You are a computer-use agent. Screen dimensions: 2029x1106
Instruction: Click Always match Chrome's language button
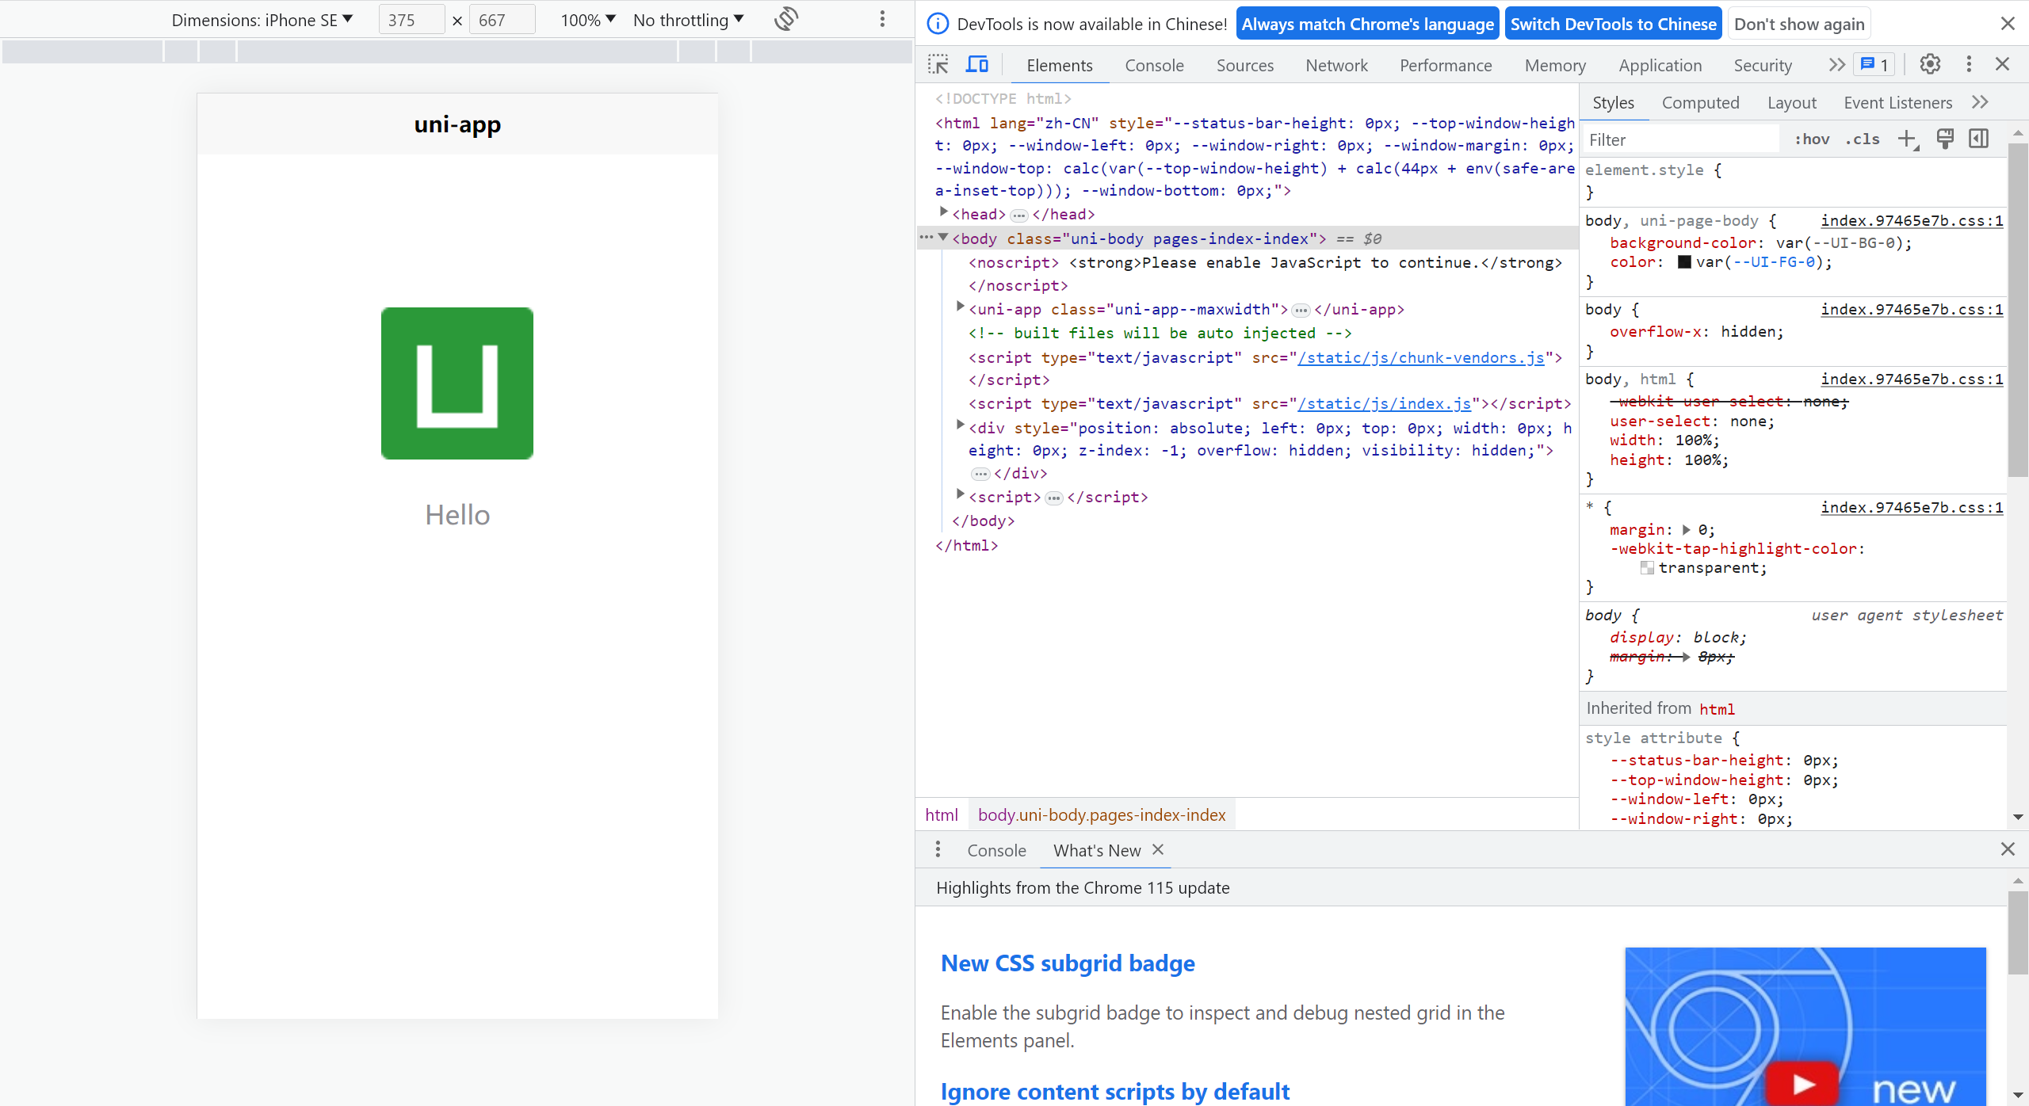tap(1367, 24)
